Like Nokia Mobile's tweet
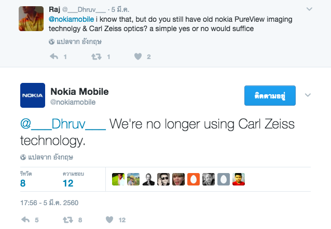Viewport: 331px width, 229px height. pyautogui.click(x=109, y=220)
